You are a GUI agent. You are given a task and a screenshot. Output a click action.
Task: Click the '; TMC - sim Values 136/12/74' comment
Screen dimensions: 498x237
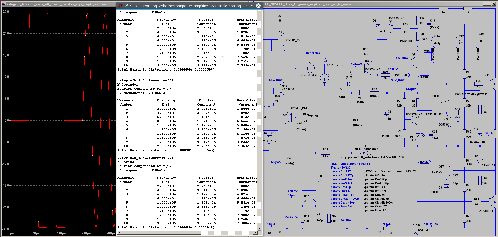tap(350, 164)
